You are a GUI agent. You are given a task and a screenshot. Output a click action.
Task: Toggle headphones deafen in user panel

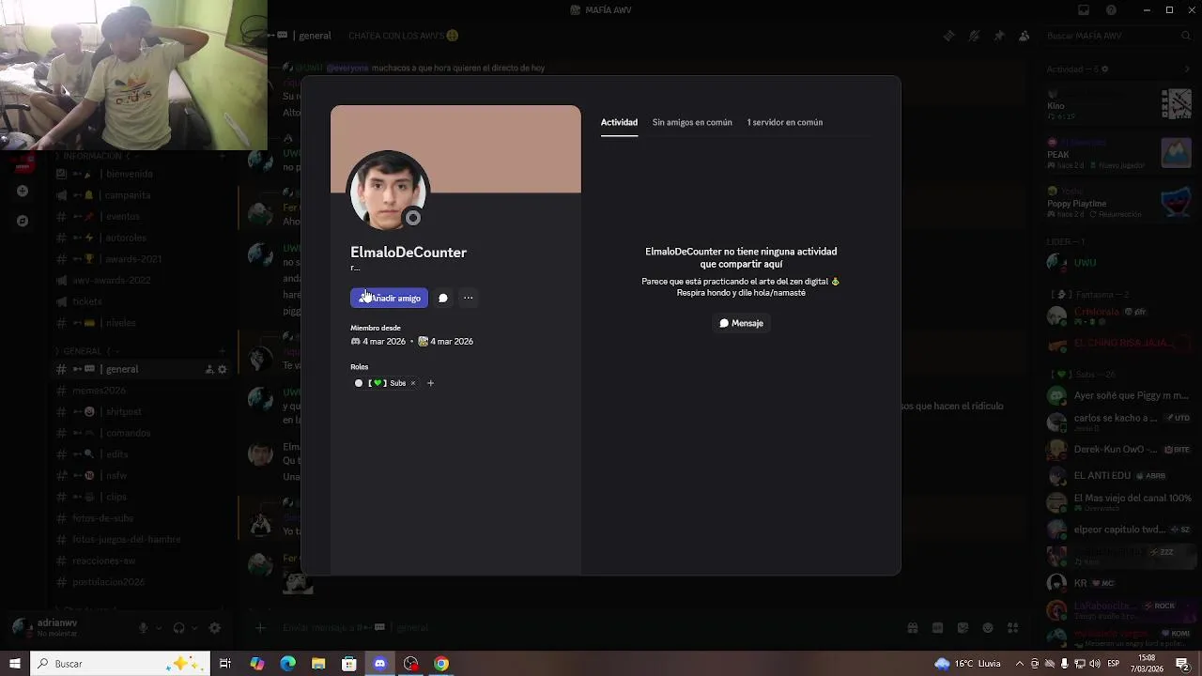click(x=178, y=628)
